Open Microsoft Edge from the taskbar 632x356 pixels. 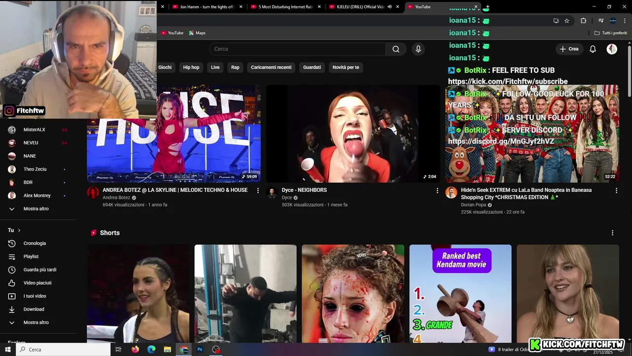tap(152, 350)
